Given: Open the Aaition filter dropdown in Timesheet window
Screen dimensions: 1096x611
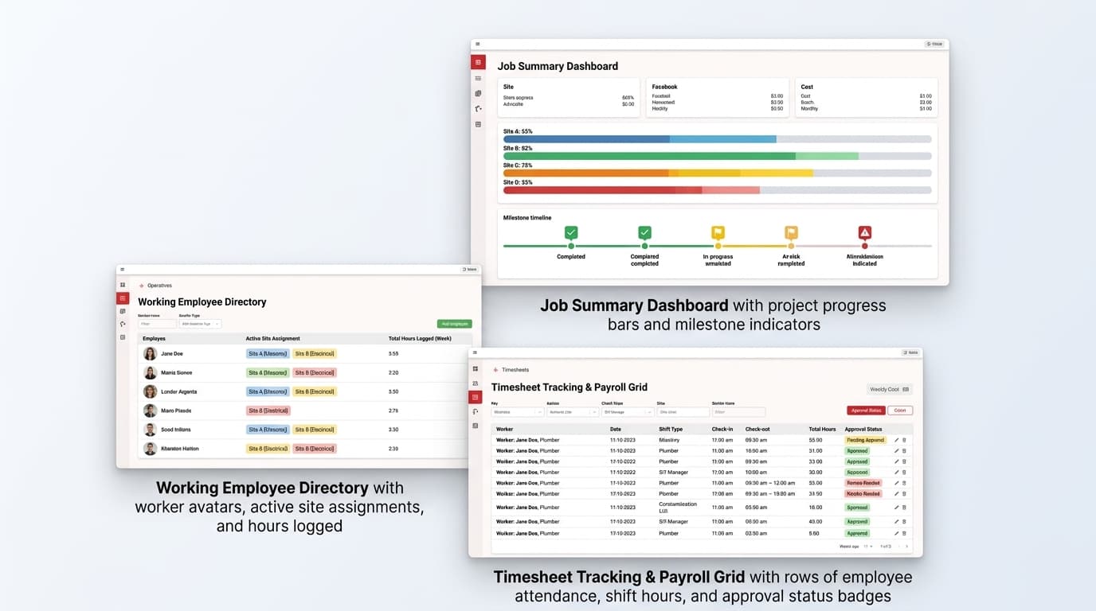Looking at the screenshot, I should [573, 412].
